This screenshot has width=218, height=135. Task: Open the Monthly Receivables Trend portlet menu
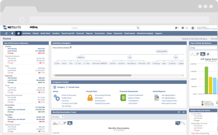click(184, 112)
